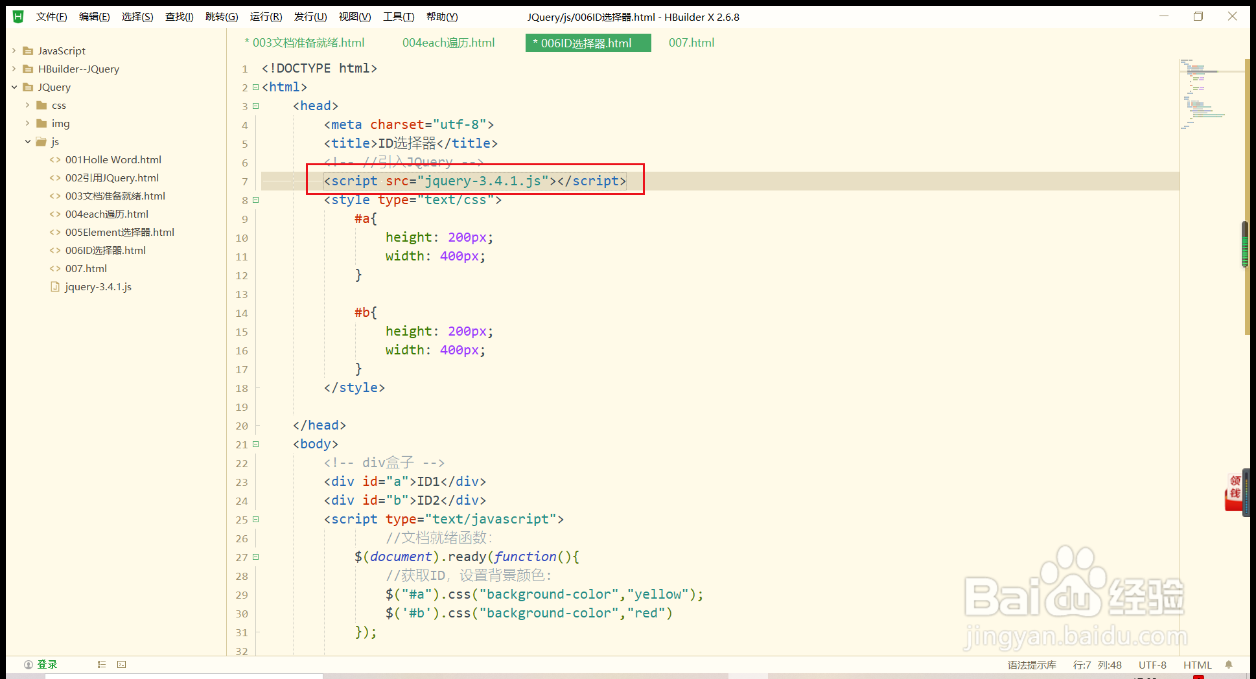Click the title text ID选择器 on line 5
The image size is (1256, 679).
[x=407, y=143]
